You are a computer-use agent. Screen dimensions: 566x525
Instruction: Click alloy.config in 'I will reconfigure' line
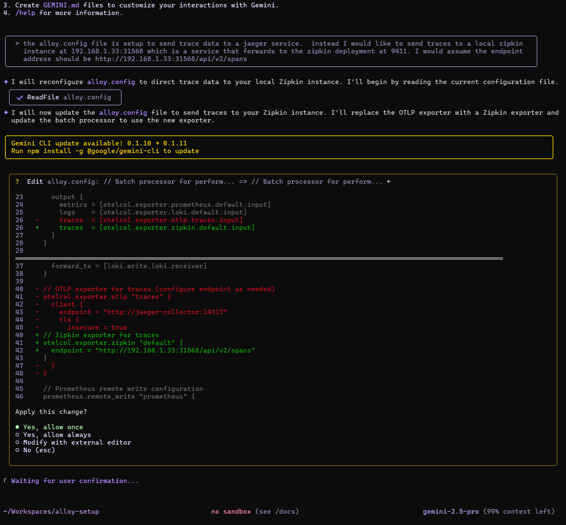[111, 82]
